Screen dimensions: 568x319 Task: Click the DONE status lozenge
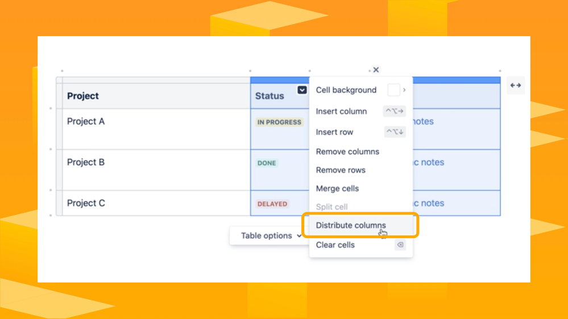tap(267, 163)
